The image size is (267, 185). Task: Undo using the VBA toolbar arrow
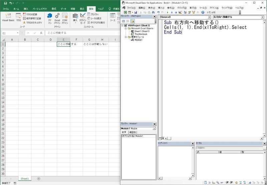pos(158,12)
